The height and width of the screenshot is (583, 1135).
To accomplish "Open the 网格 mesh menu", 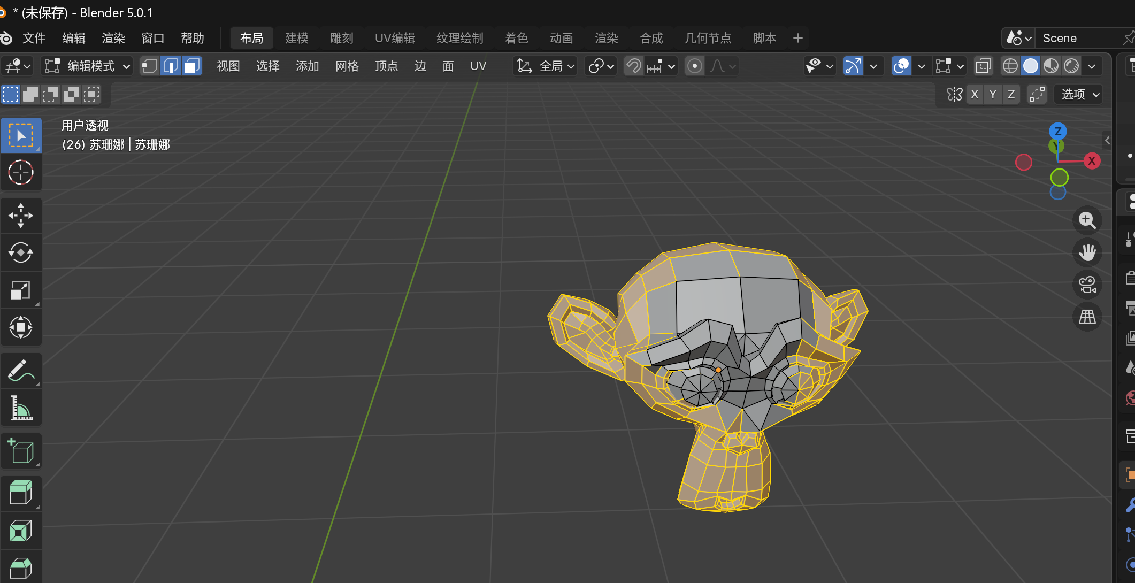I will (x=347, y=66).
